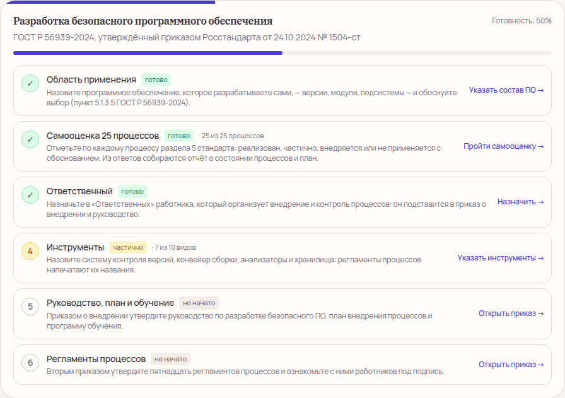Image resolution: width=565 pixels, height=398 pixels.
Task: Click description starting Назовите программное обеспечение
Action: click(252, 98)
